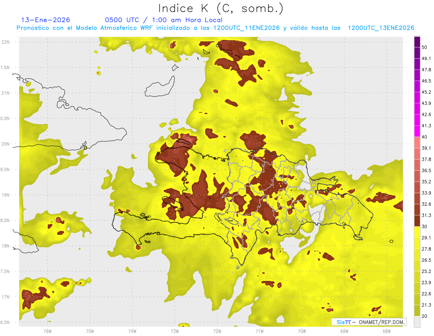Select the bright yellow swatch just below 30

click(417, 232)
